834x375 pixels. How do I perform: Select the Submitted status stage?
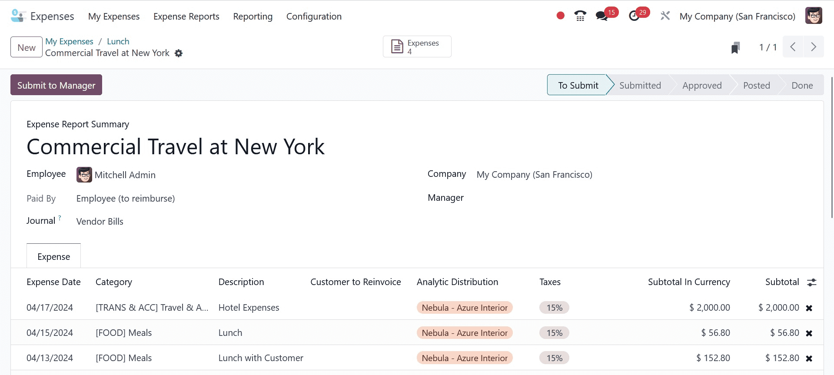pyautogui.click(x=640, y=85)
